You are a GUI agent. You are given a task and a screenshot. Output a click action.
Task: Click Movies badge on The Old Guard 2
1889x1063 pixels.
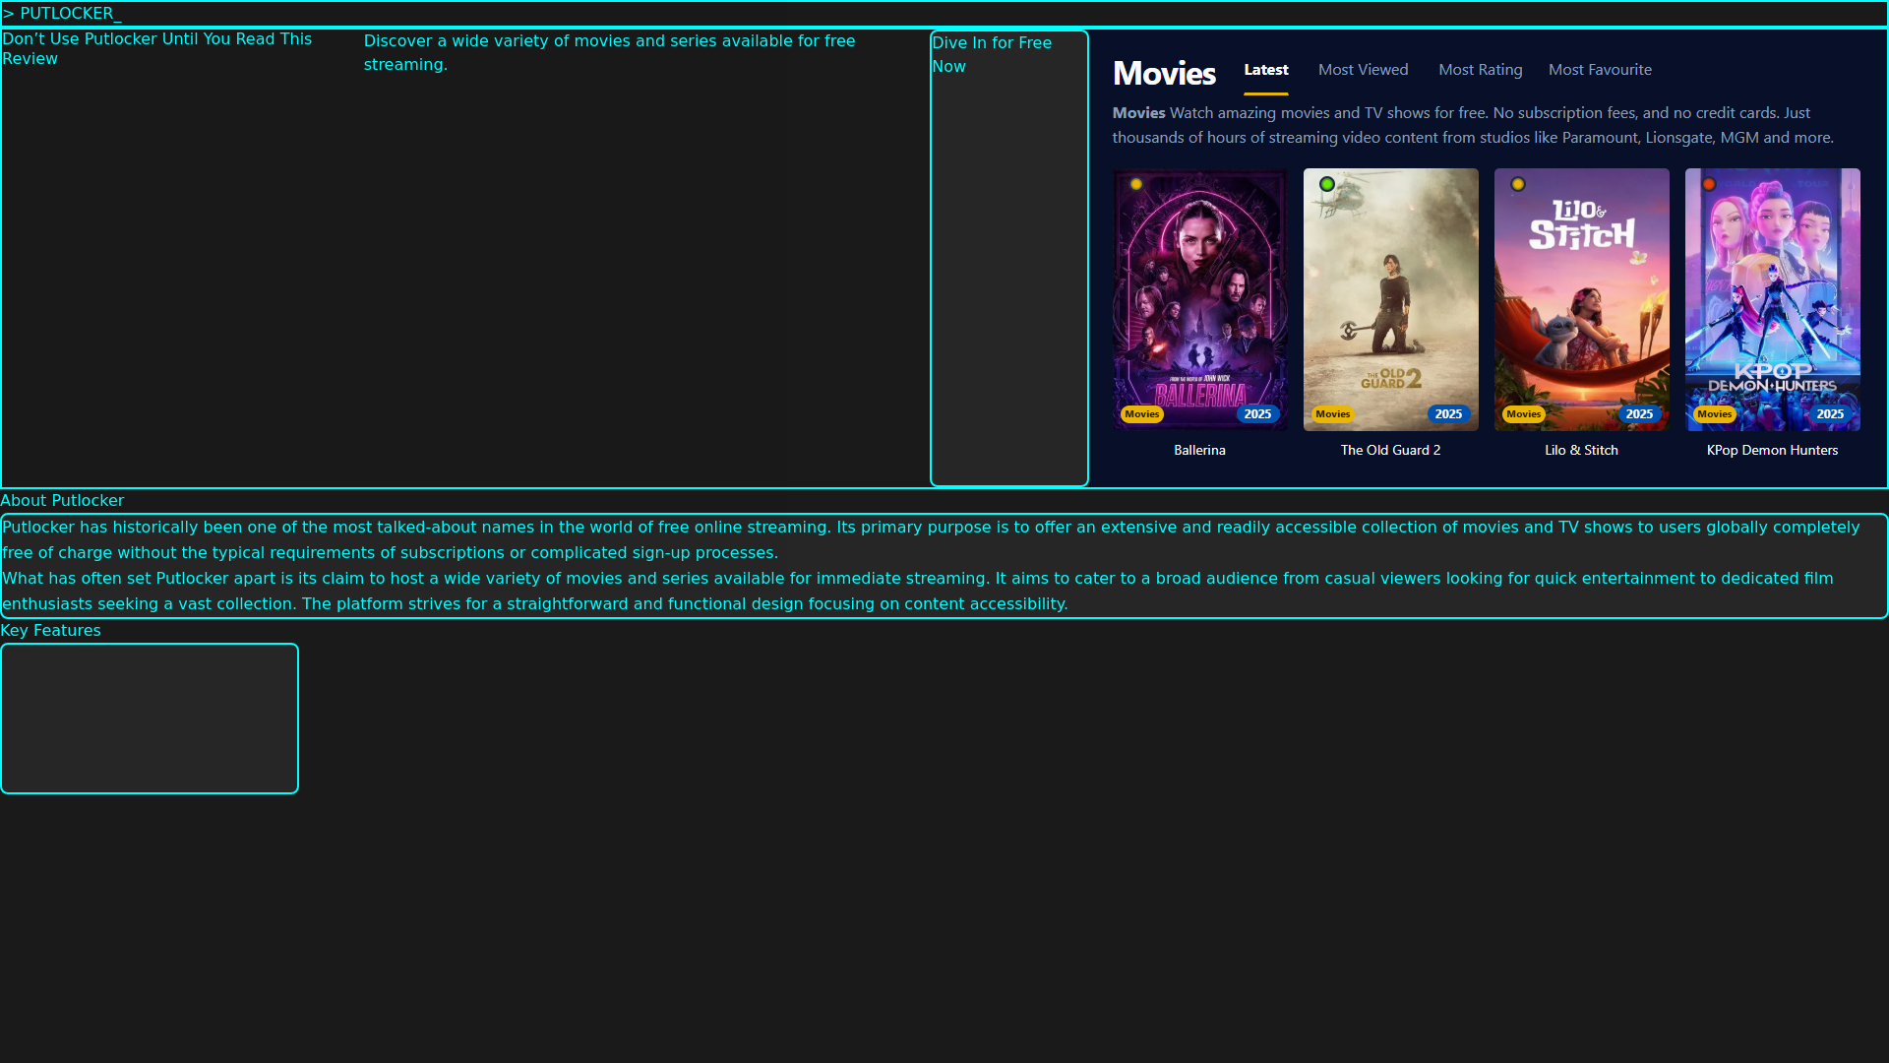click(x=1333, y=414)
